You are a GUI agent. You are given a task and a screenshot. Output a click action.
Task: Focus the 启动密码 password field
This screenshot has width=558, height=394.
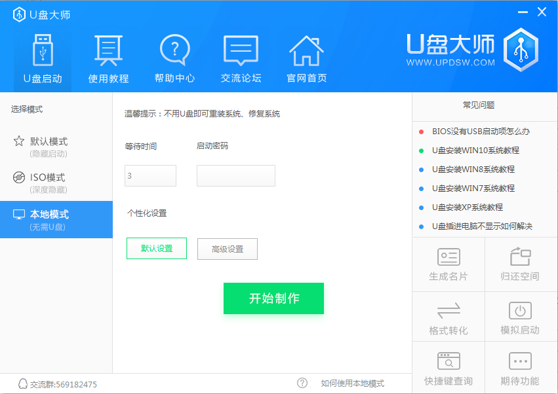[x=236, y=175]
